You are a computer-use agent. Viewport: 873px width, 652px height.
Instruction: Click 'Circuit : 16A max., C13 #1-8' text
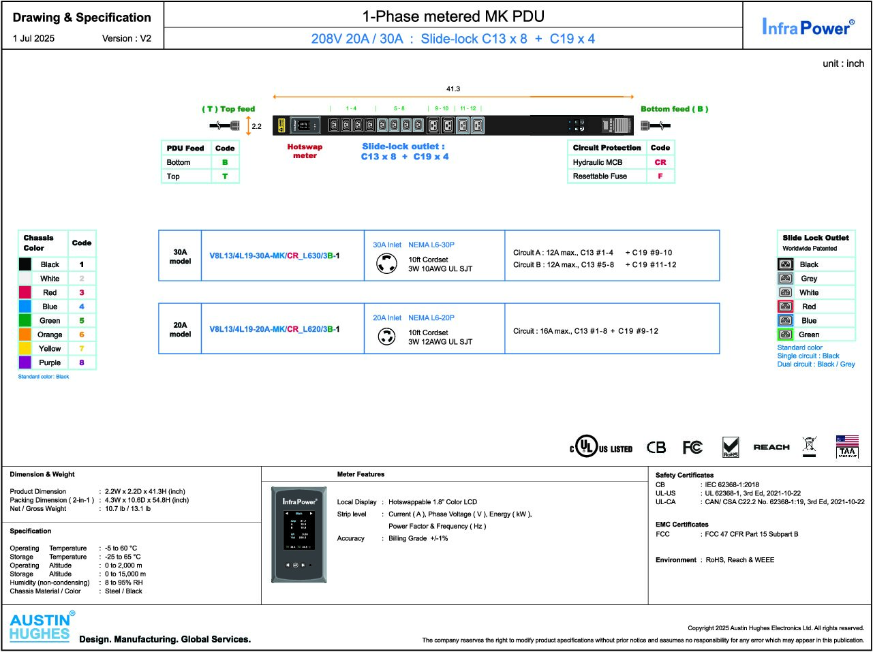(560, 331)
